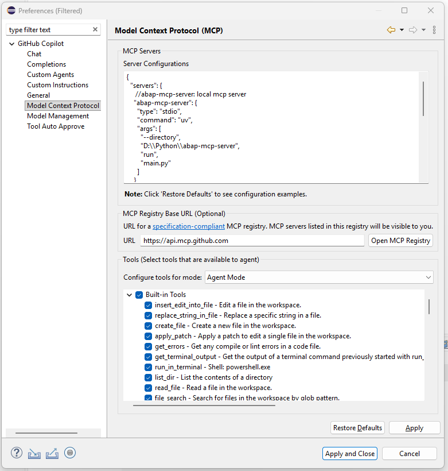
Task: Collapse the Built-in Tools group
Action: [x=129, y=295]
